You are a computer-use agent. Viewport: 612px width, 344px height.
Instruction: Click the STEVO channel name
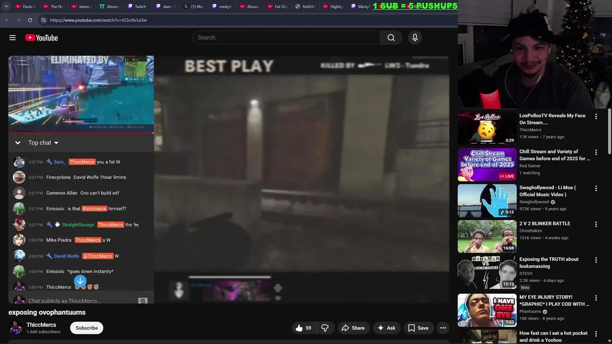[x=526, y=274]
